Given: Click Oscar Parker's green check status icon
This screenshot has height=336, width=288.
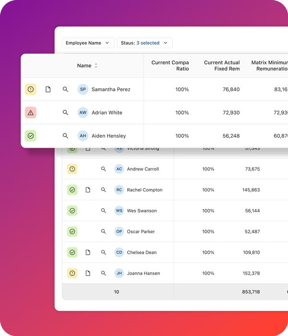Looking at the screenshot, I should [x=72, y=231].
